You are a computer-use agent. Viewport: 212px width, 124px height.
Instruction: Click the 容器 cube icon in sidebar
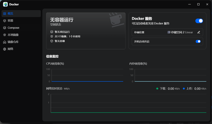[x=5, y=21]
